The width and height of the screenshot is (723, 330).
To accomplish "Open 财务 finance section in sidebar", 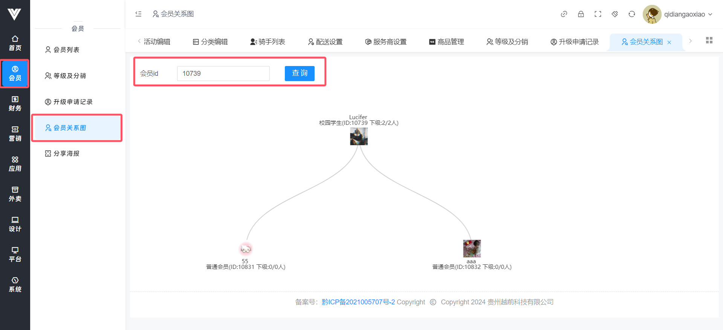I will point(15,103).
